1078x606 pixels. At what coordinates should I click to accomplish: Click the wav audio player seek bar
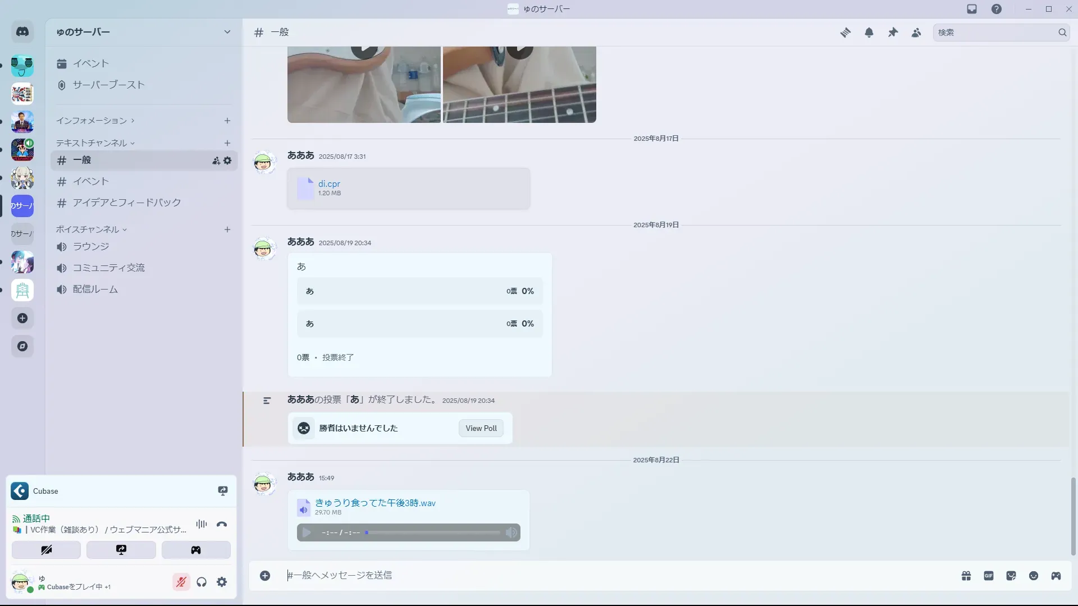click(x=432, y=532)
